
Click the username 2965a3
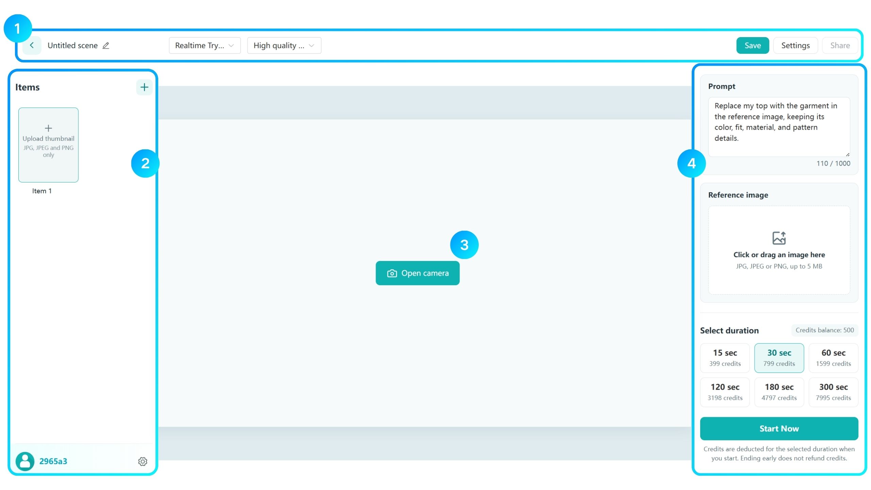tap(53, 461)
